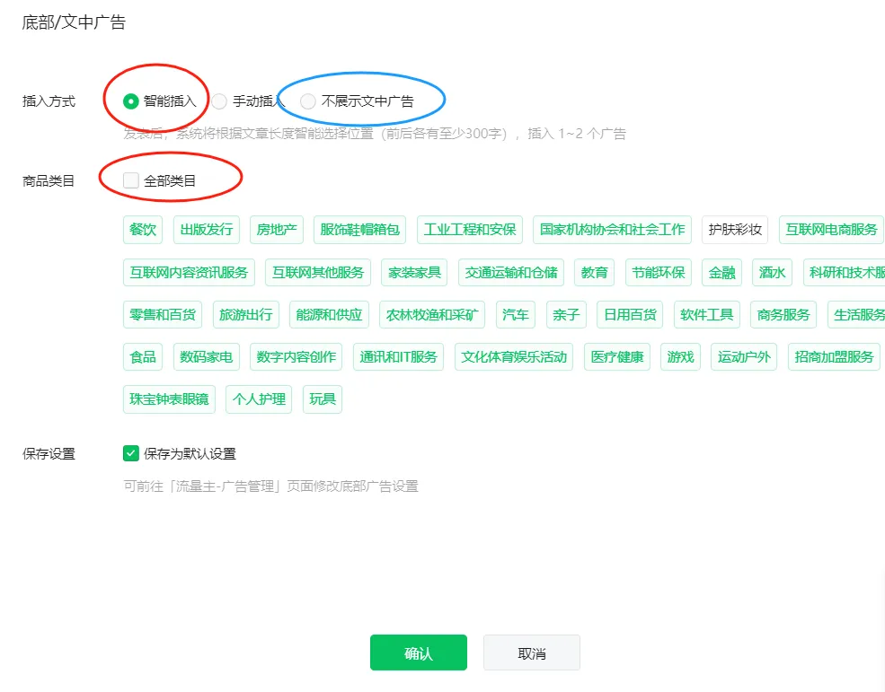Toggle the 农林牧渔和采矿 category tag
The width and height of the screenshot is (885, 692).
[x=432, y=315]
